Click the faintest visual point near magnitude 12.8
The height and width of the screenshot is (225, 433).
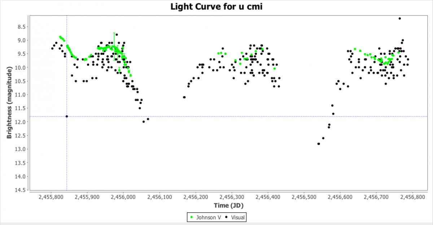coord(319,144)
